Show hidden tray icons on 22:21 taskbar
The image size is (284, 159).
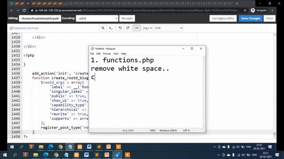click(x=218, y=155)
